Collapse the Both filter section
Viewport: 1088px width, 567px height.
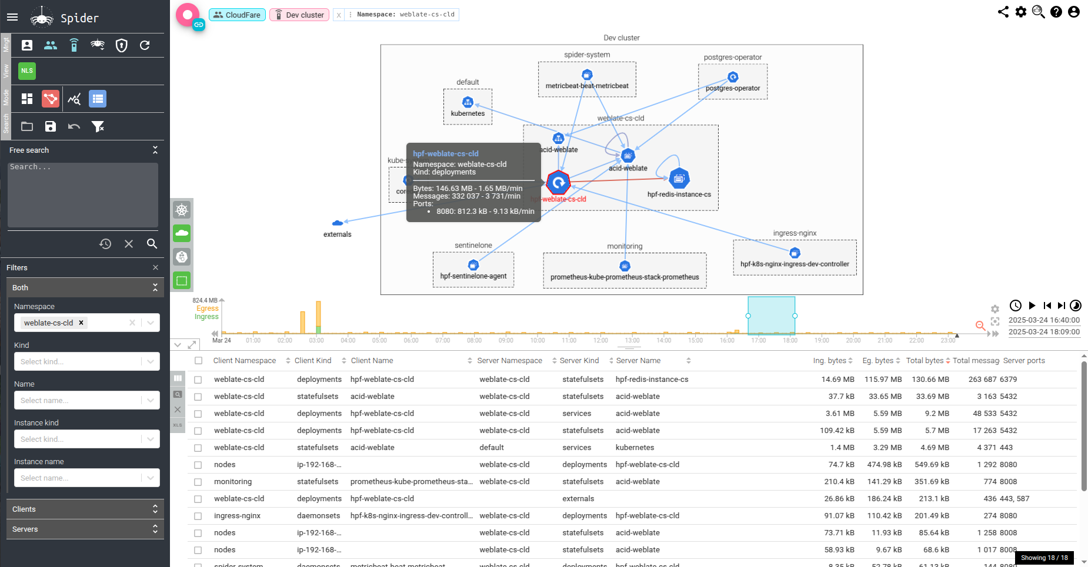[155, 287]
